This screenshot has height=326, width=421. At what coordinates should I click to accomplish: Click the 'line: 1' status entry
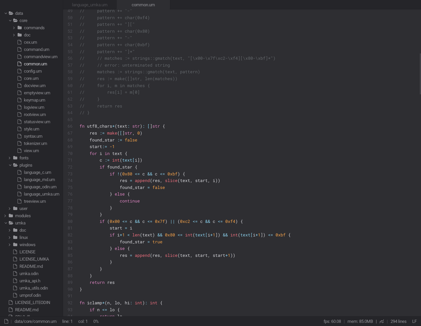(67, 321)
